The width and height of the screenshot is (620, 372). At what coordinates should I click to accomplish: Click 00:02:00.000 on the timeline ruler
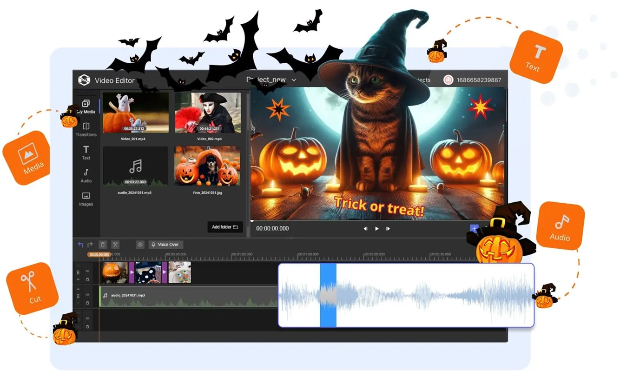pos(375,254)
